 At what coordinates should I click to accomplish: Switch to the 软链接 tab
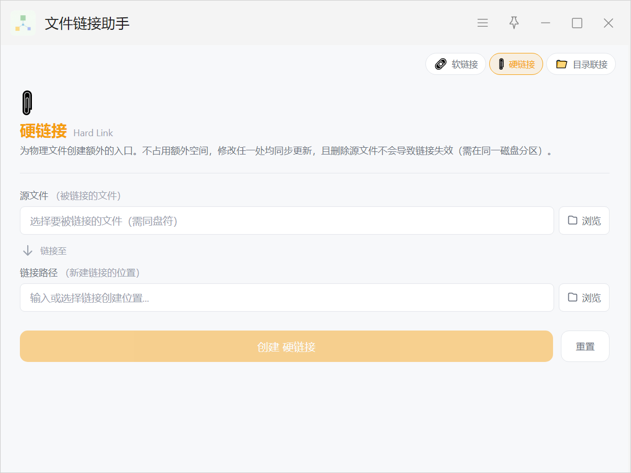click(456, 64)
